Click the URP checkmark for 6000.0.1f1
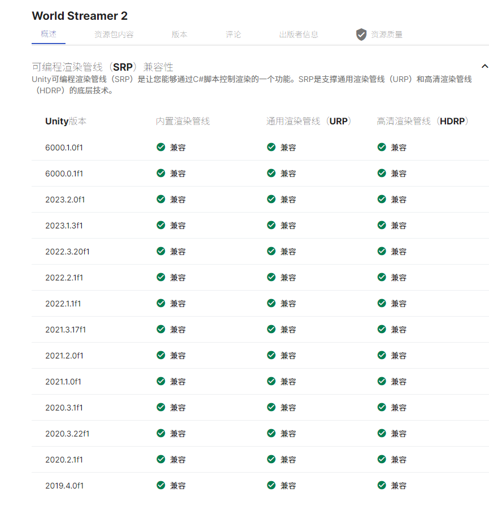 pos(271,173)
